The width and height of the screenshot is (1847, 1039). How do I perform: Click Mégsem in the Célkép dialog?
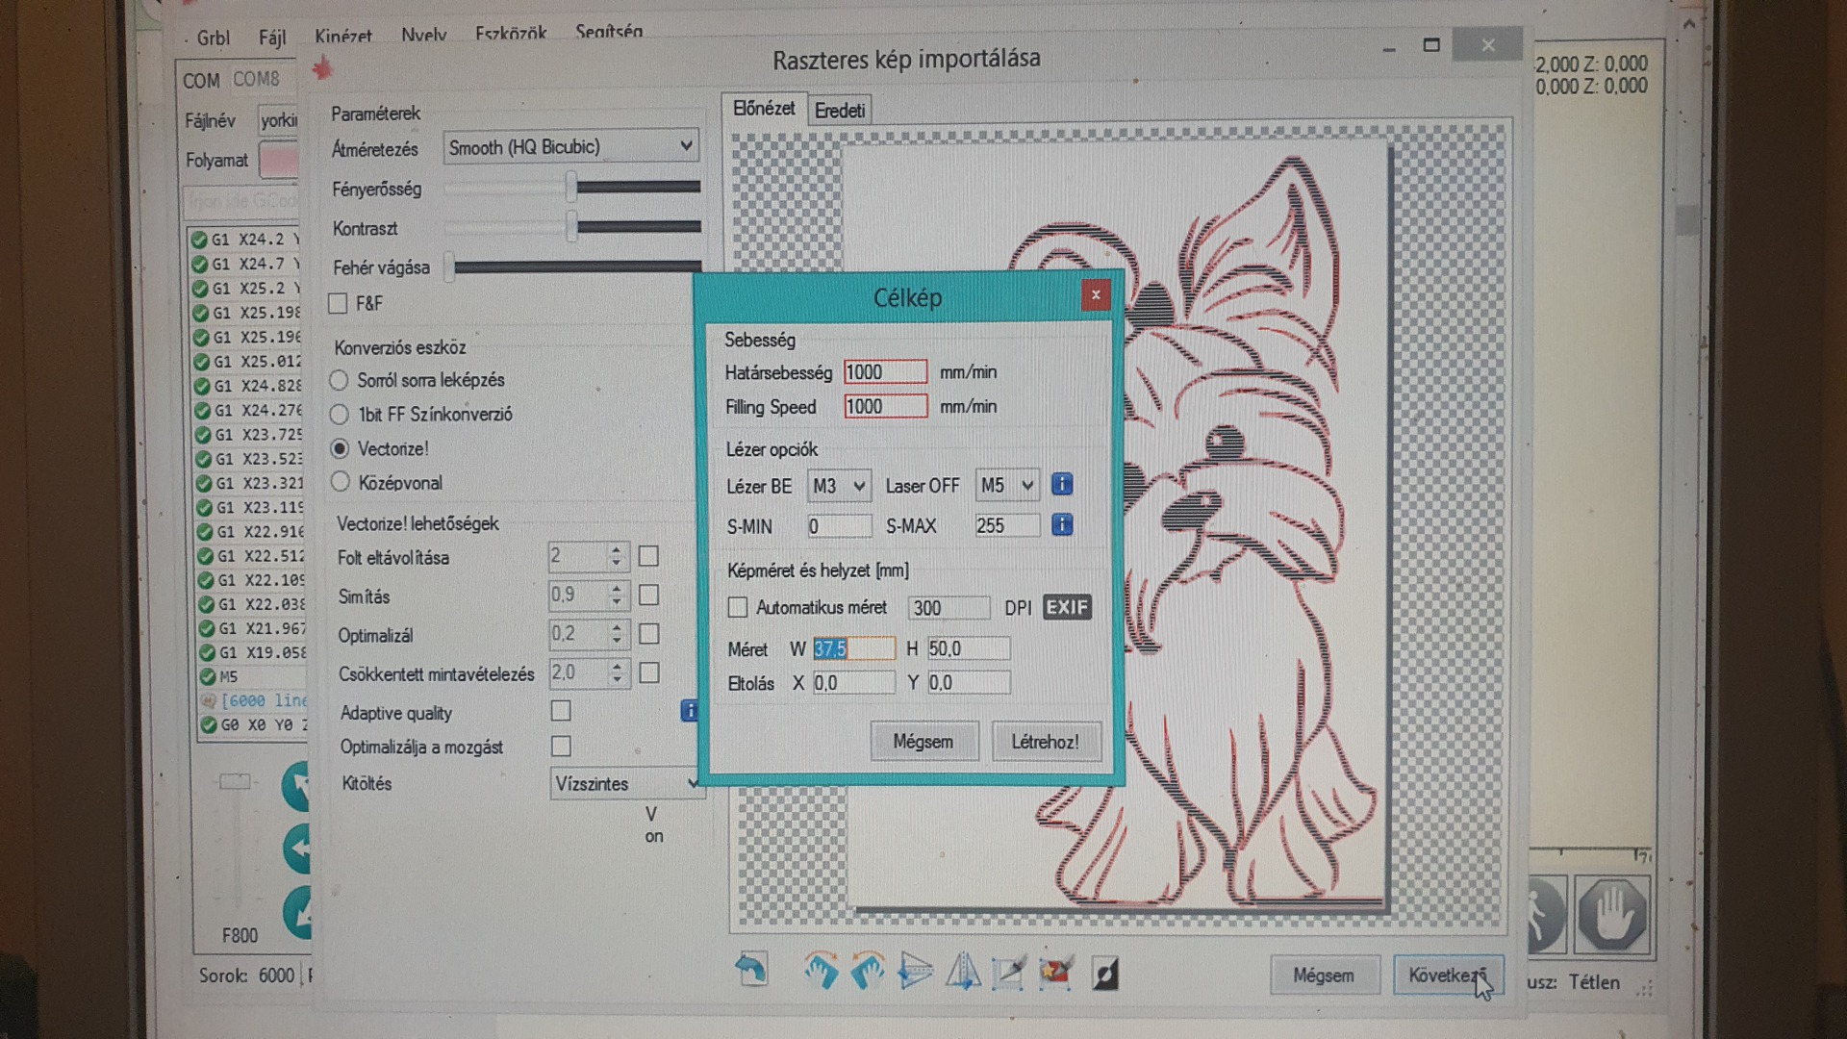coord(923,742)
